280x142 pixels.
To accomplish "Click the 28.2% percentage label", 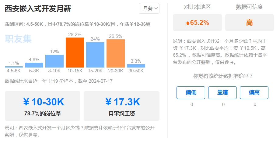I will point(75,35).
